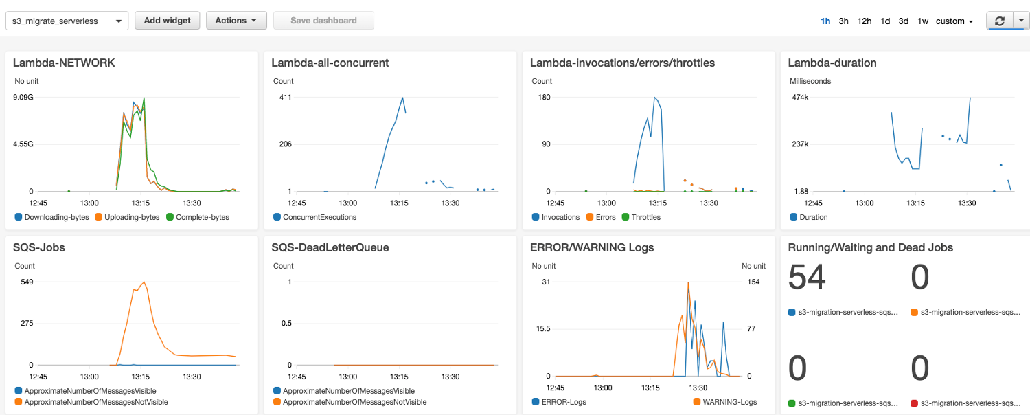
Task: Switch to the 3h time range
Action: (843, 21)
